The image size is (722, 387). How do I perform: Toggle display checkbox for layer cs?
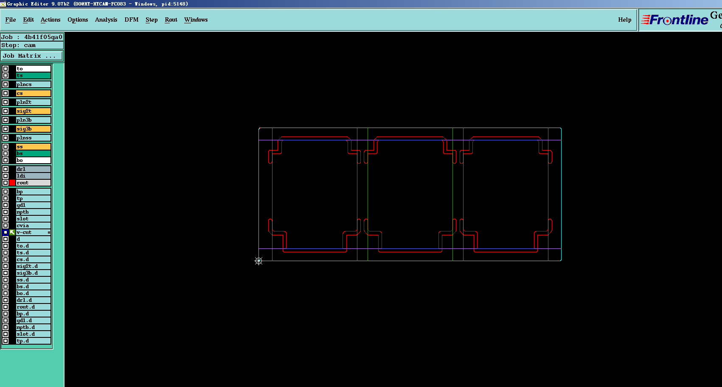pos(6,93)
